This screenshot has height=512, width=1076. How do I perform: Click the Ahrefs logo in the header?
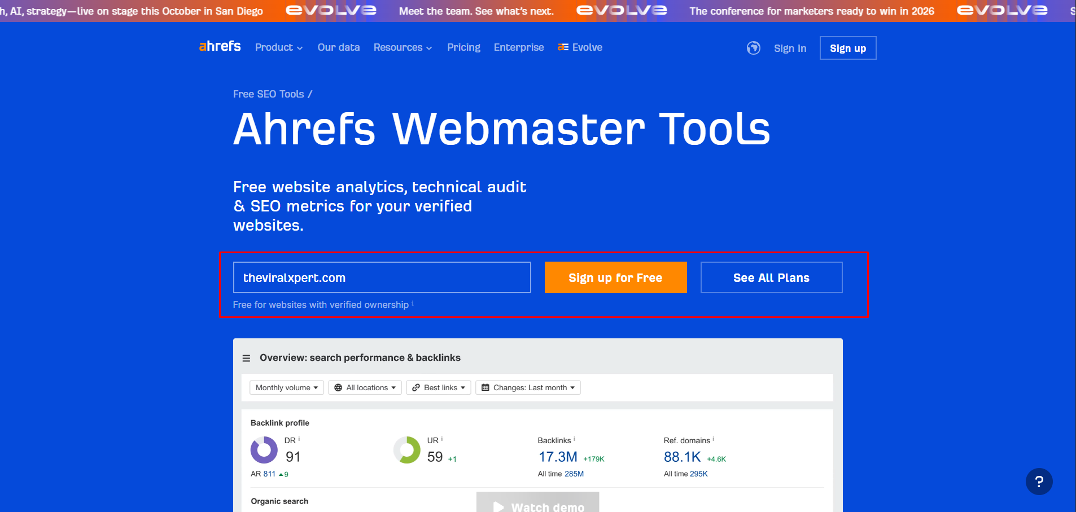point(220,46)
